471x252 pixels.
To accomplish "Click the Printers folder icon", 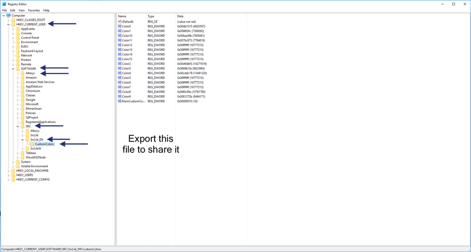I will click(x=18, y=60).
